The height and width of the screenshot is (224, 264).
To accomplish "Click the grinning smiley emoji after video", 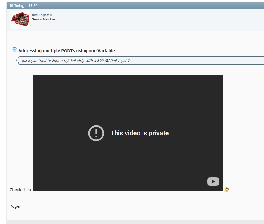I will 227,189.
